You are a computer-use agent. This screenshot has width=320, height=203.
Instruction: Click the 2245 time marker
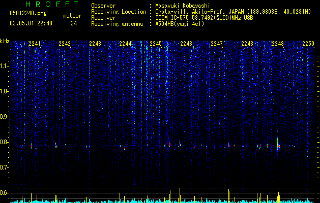click(x=156, y=44)
